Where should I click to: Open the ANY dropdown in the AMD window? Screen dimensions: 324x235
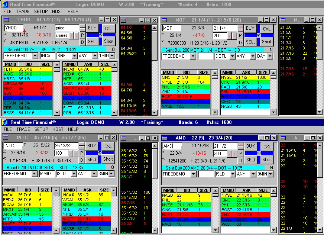pyautogui.click(x=253, y=174)
